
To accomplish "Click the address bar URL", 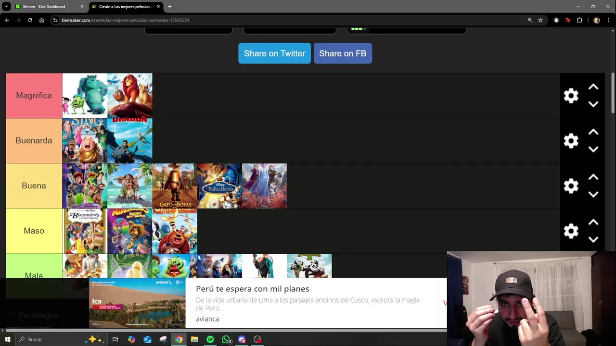I will [x=125, y=20].
